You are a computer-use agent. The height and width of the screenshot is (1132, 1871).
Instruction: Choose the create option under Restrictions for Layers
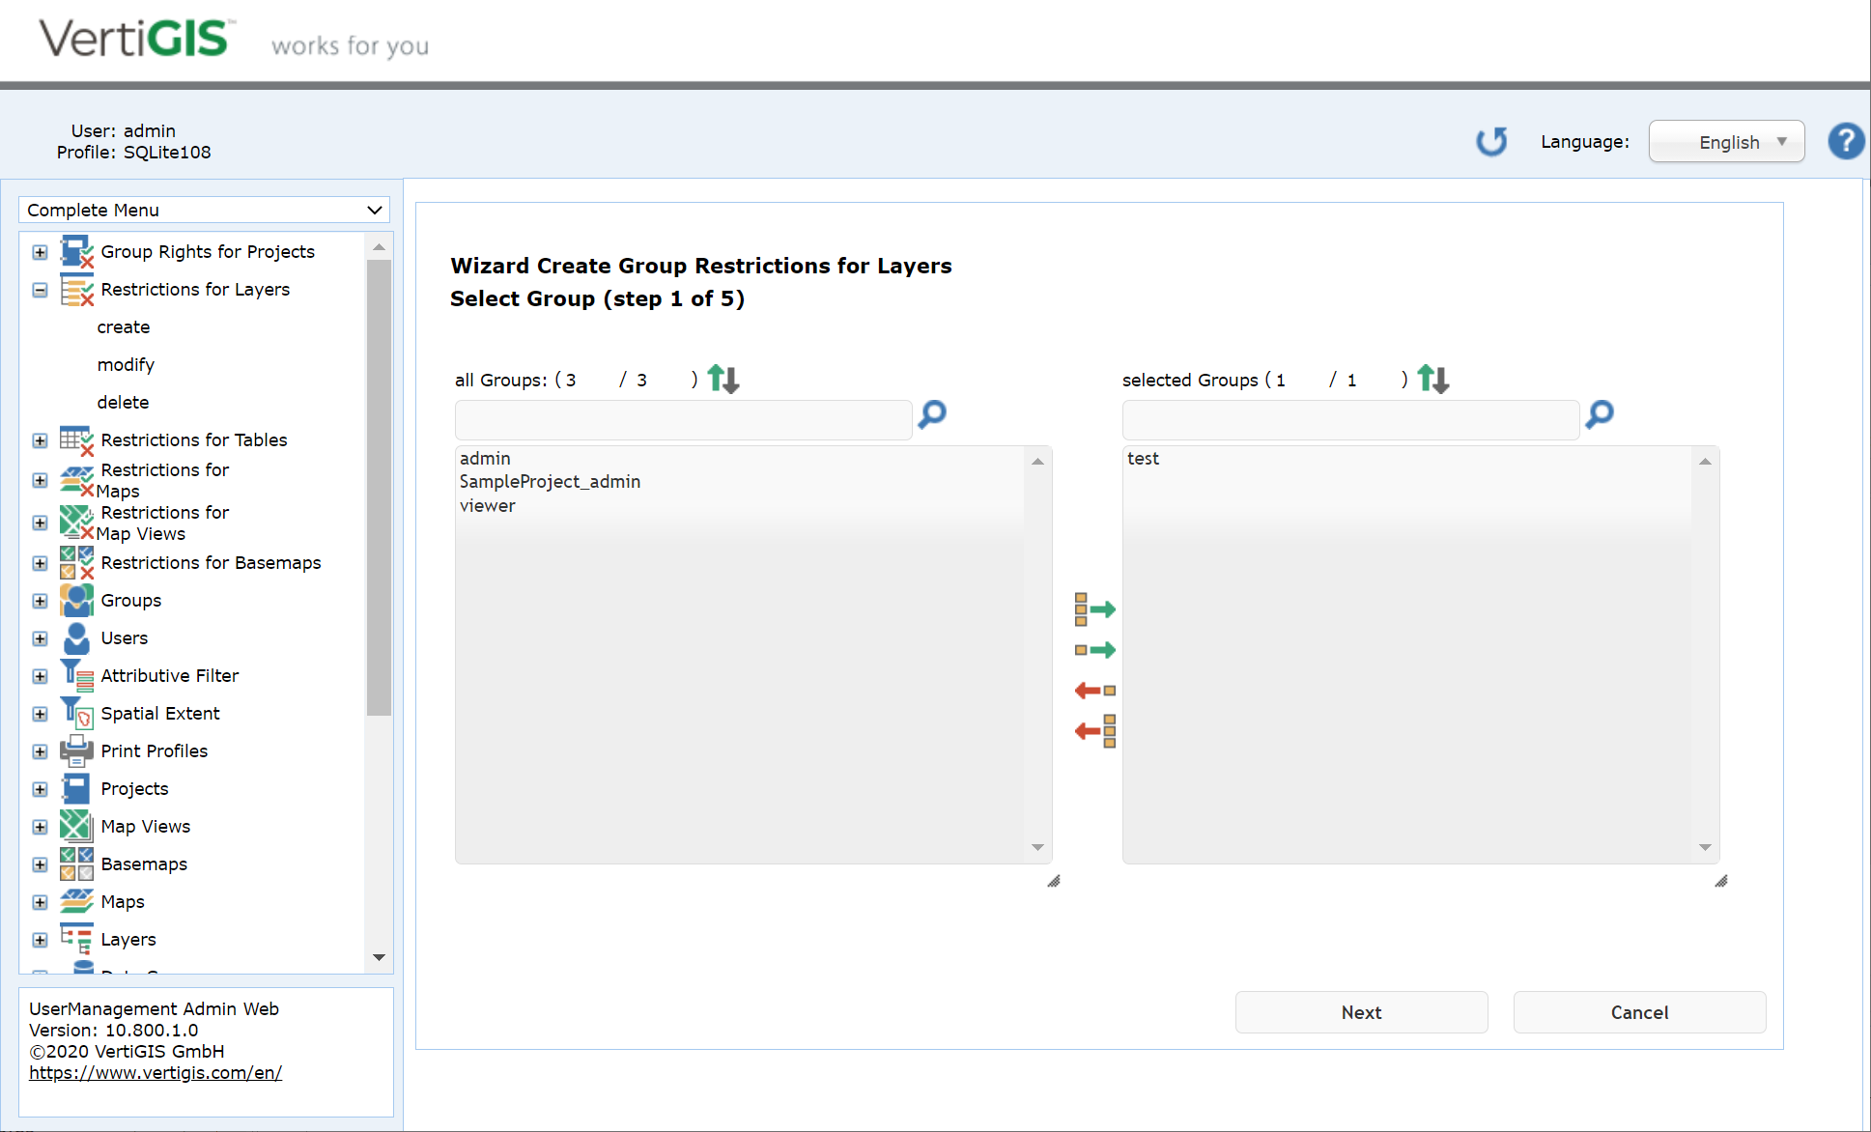pyautogui.click(x=124, y=326)
